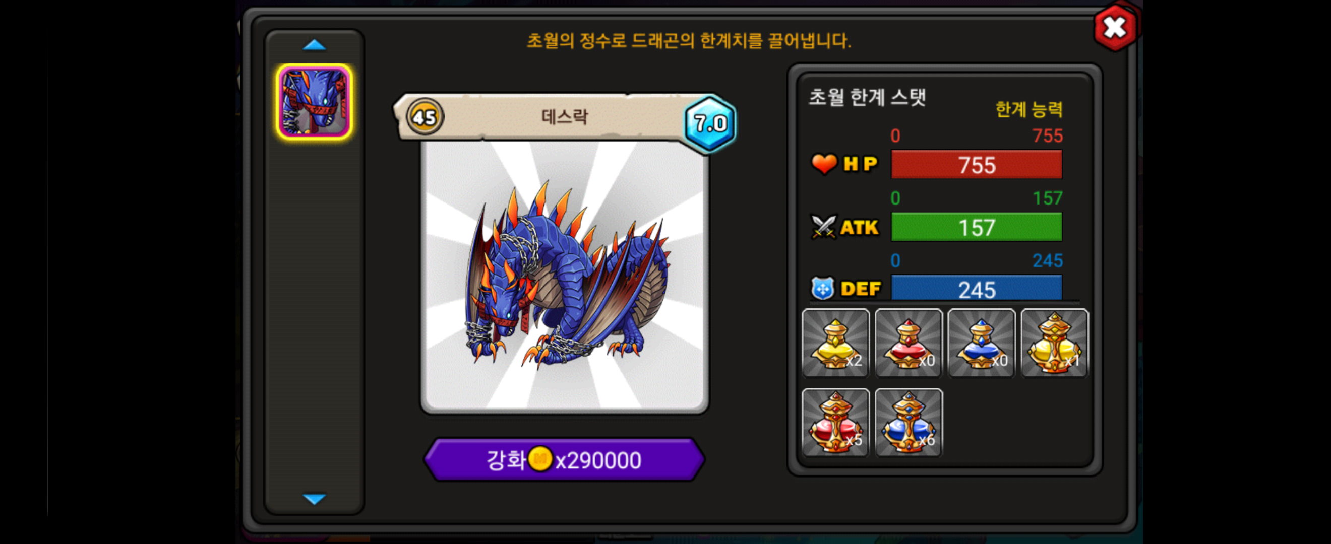Click the HP heart icon
Viewport: 1331px width, 544px height.
pos(824,164)
